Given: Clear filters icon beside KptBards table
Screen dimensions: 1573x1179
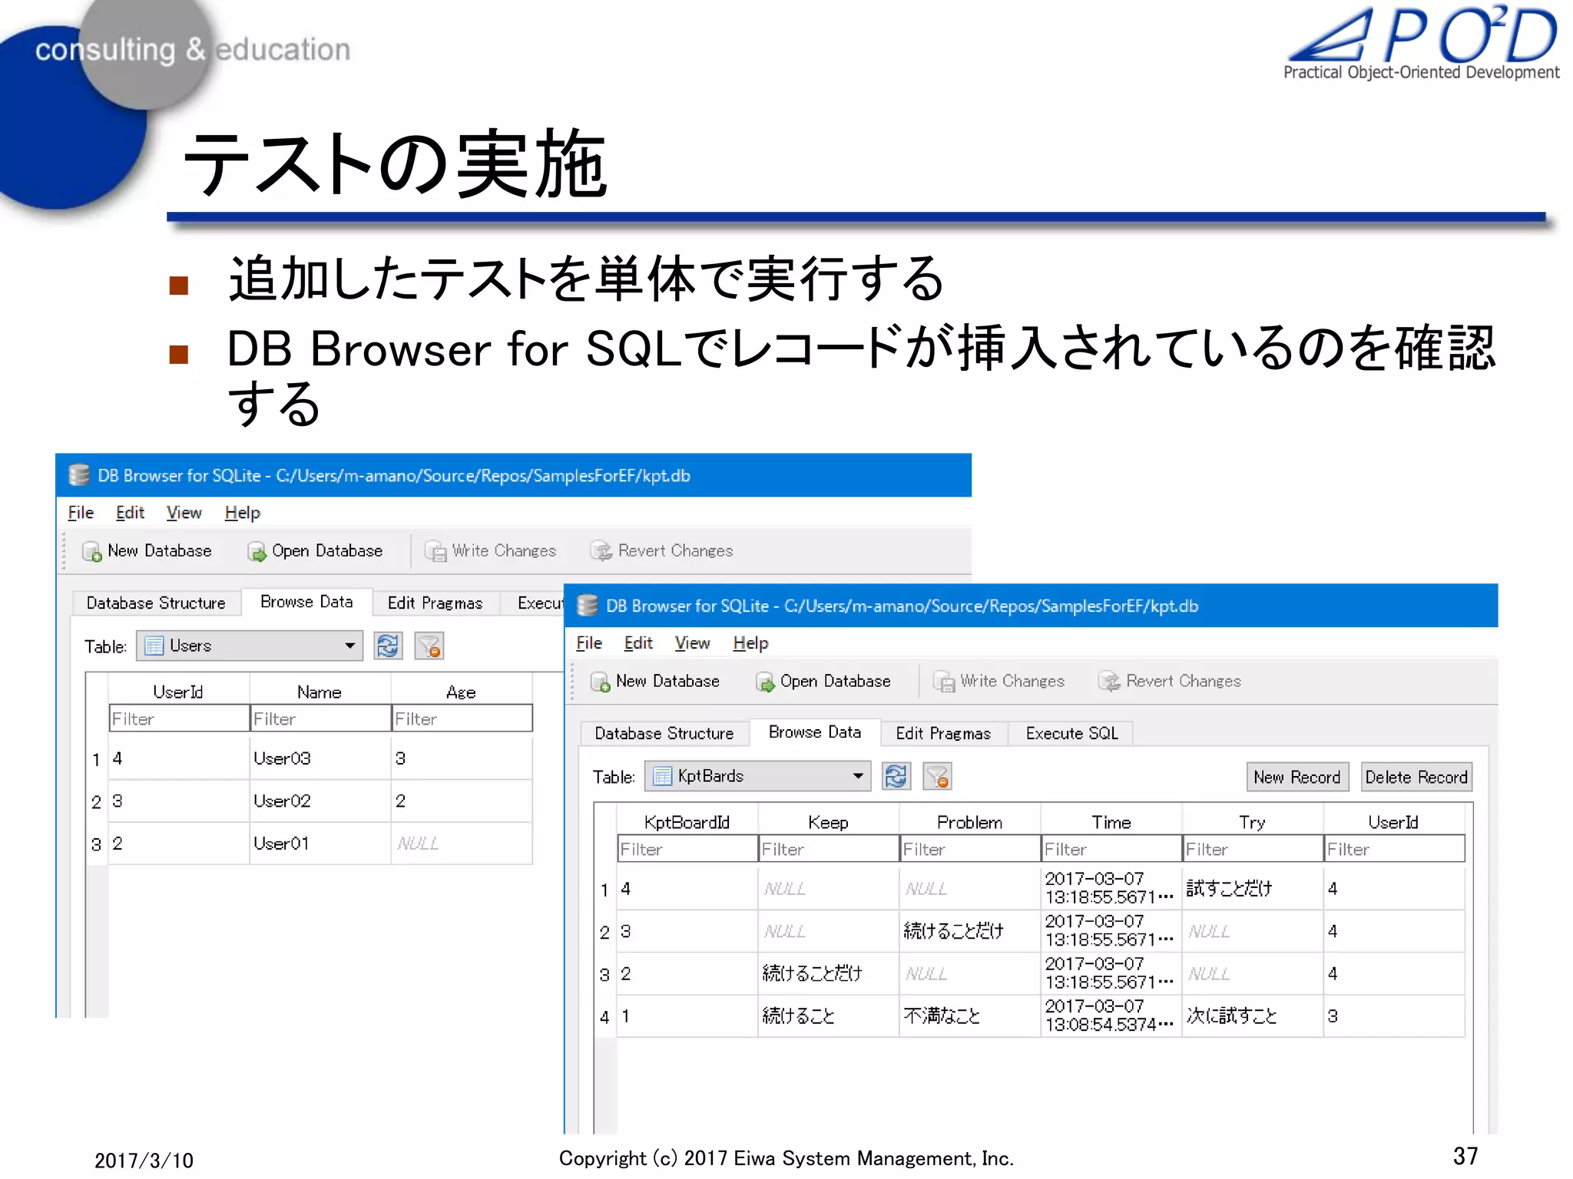Looking at the screenshot, I should [937, 776].
